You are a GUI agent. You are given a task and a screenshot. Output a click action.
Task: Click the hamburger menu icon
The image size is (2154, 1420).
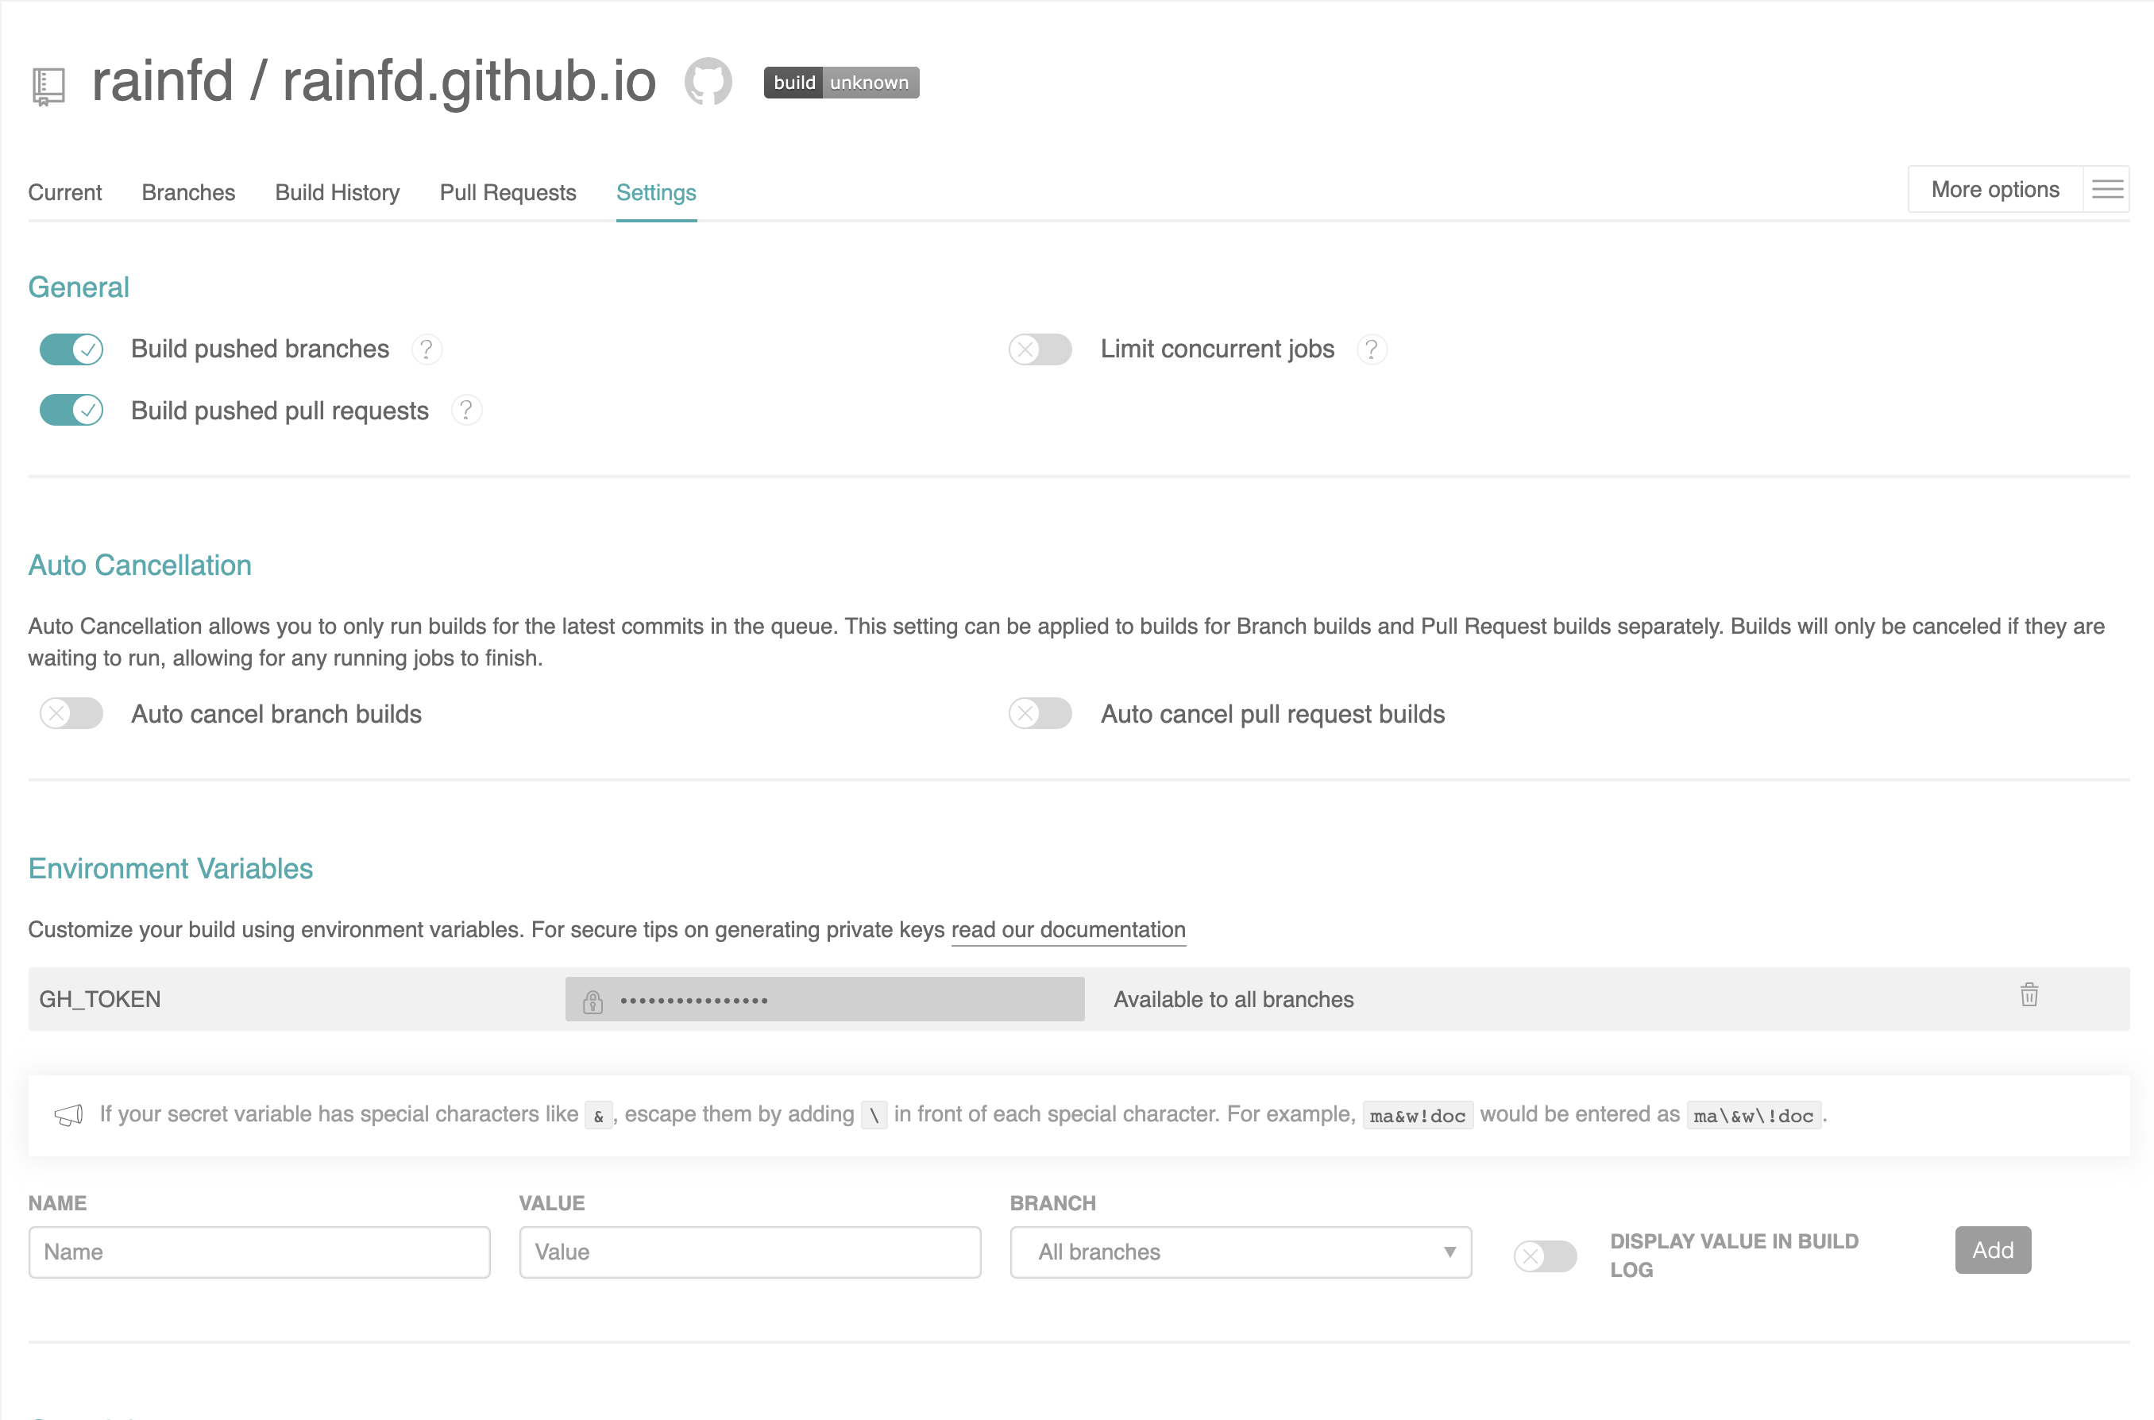coord(2107,189)
